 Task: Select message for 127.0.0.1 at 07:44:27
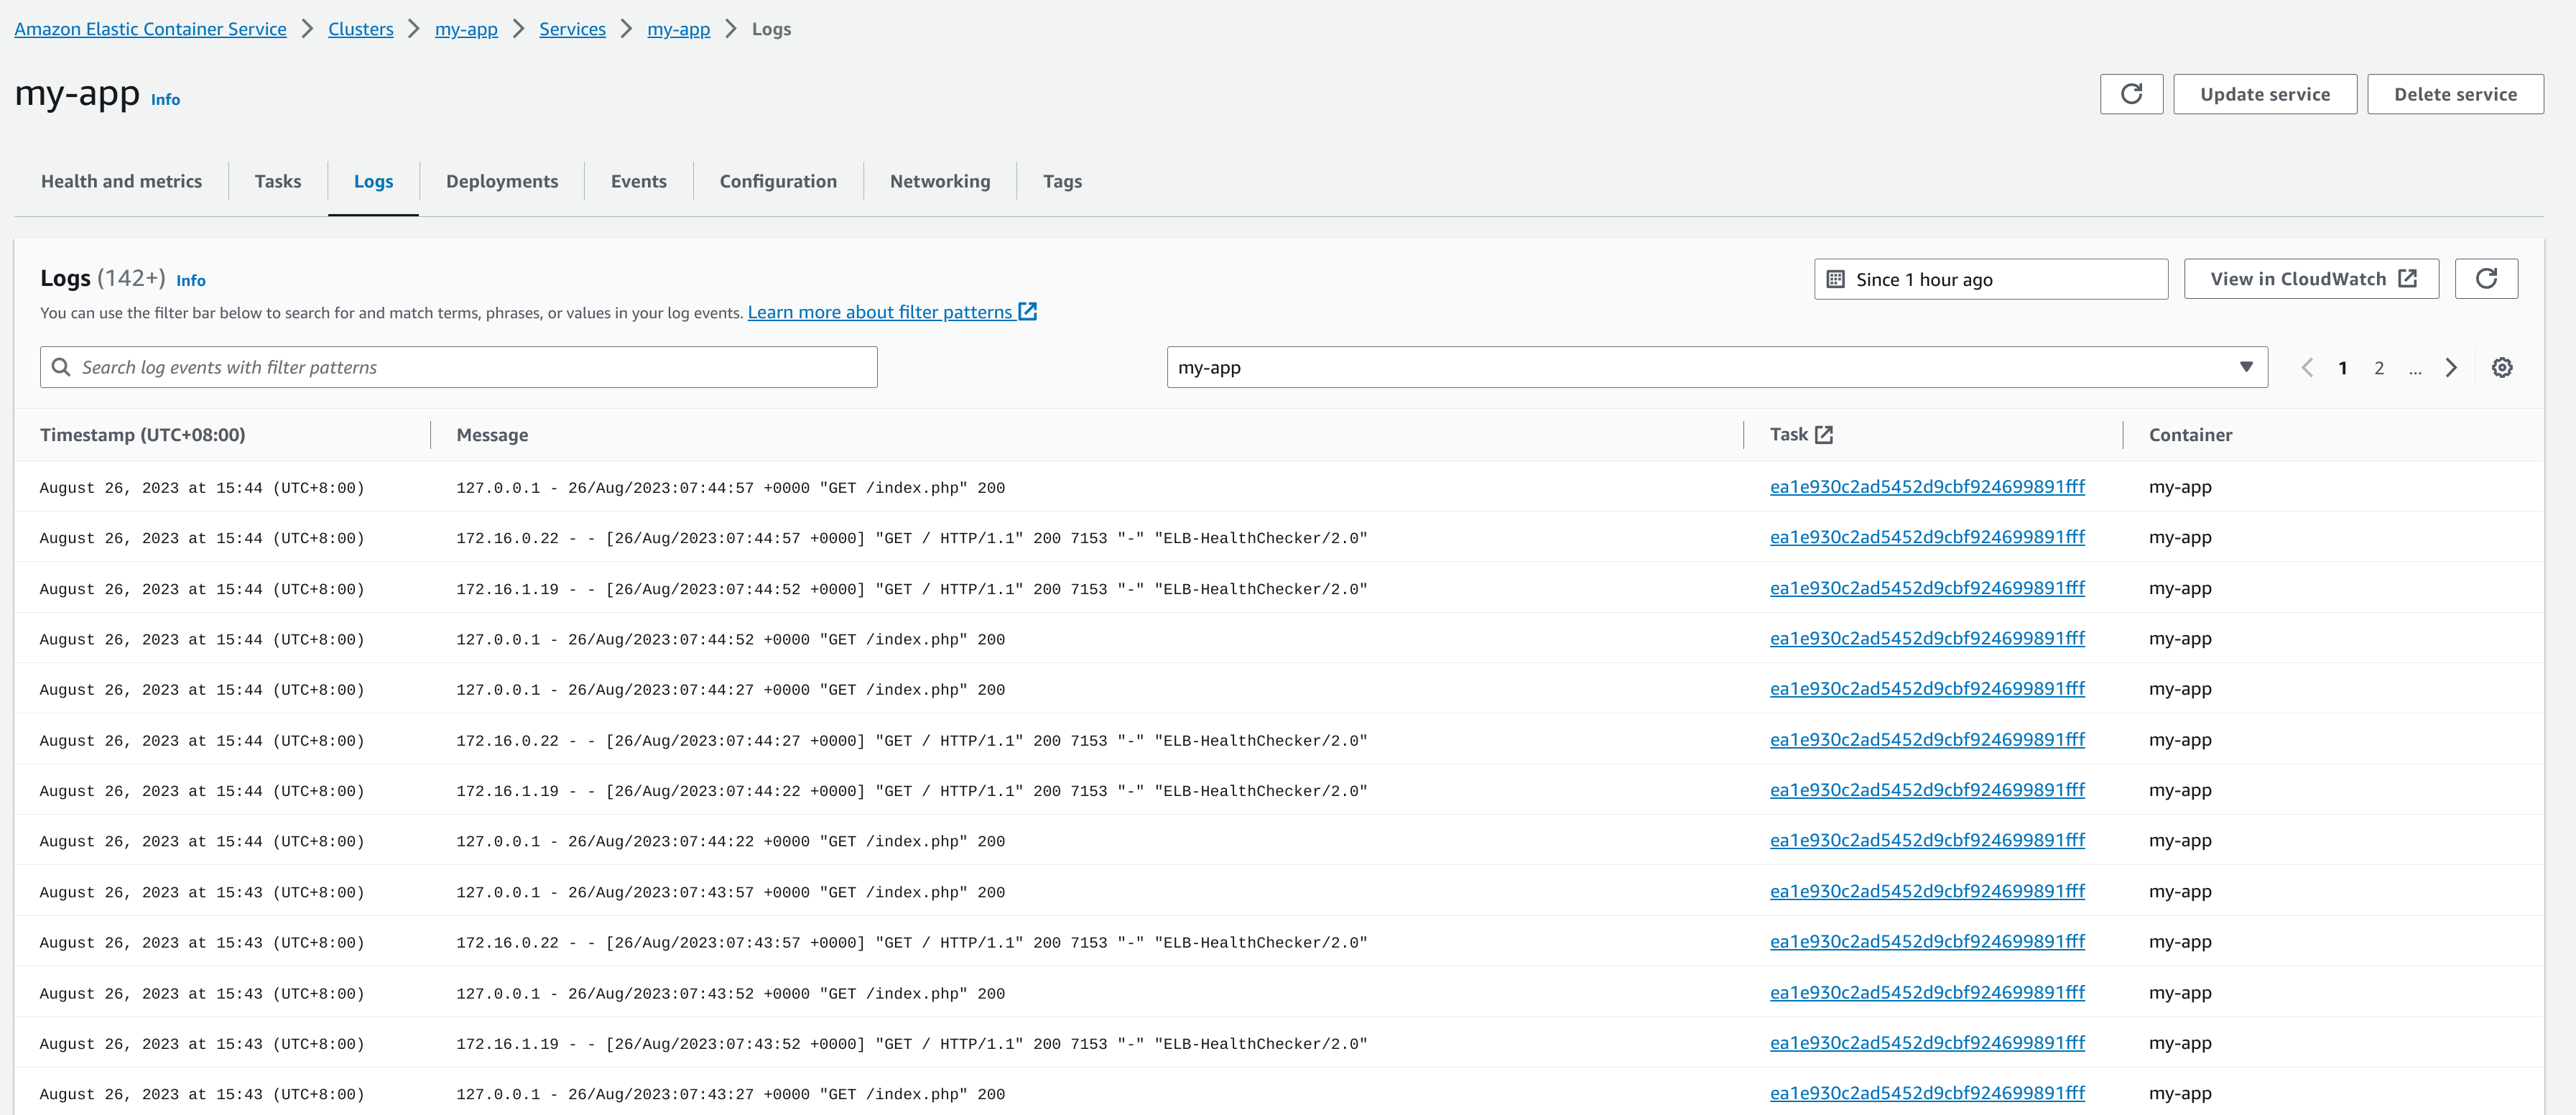point(730,690)
